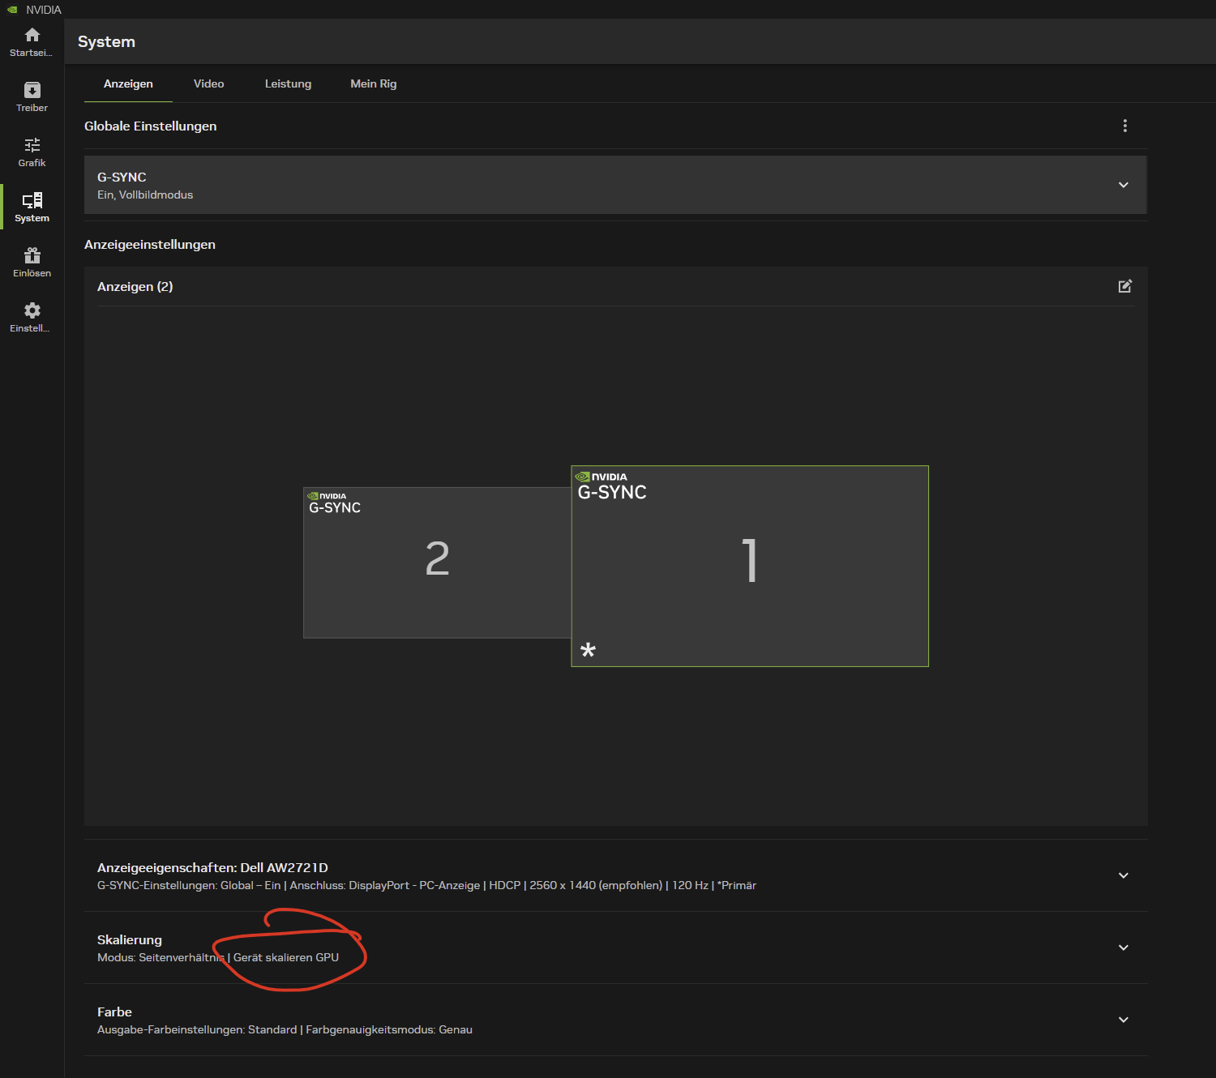Click the 'Ein, Vollbildmodus' status text
The image size is (1216, 1078).
click(145, 195)
